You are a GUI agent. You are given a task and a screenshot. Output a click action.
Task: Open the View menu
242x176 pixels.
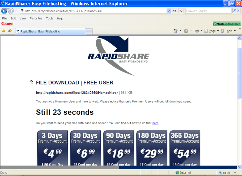click(x=23, y=19)
